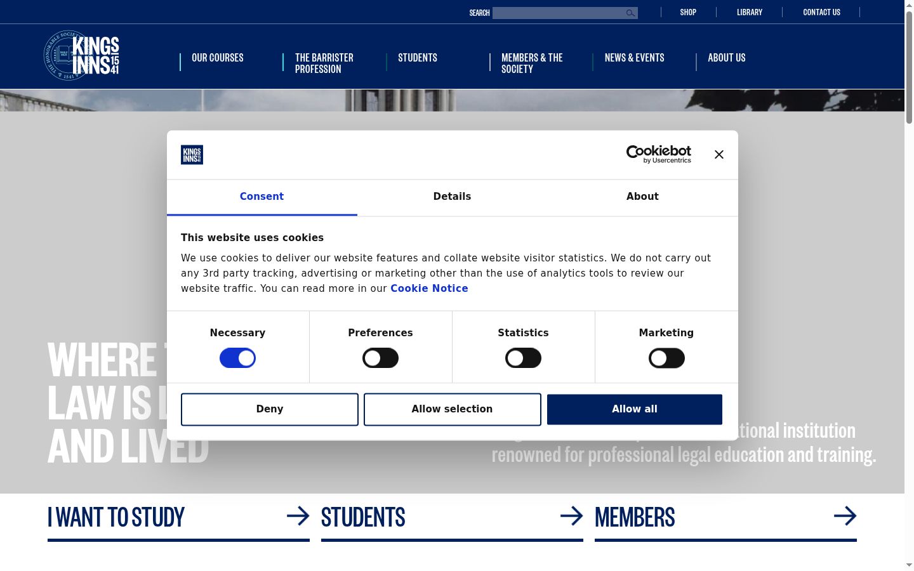Go to the Library link

click(750, 12)
